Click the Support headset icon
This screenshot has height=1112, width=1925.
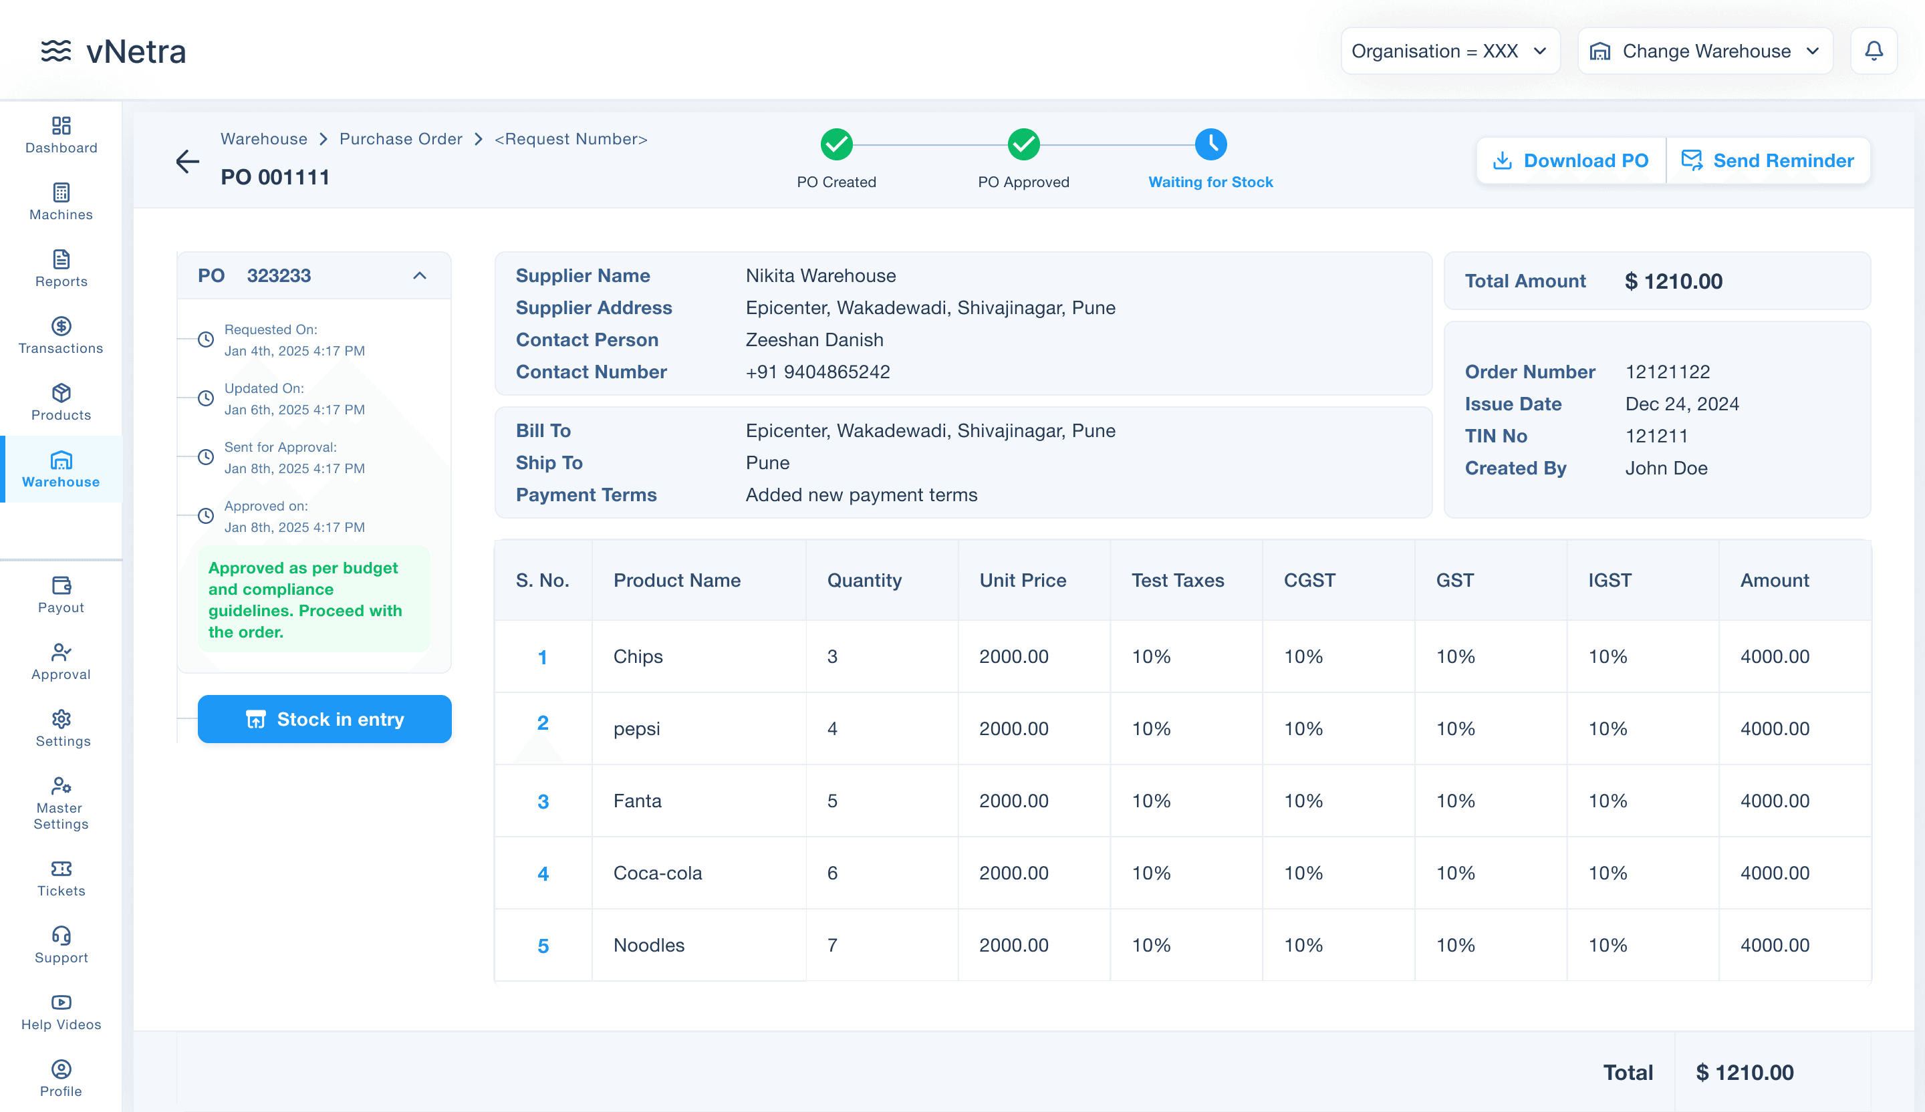pos(61,936)
